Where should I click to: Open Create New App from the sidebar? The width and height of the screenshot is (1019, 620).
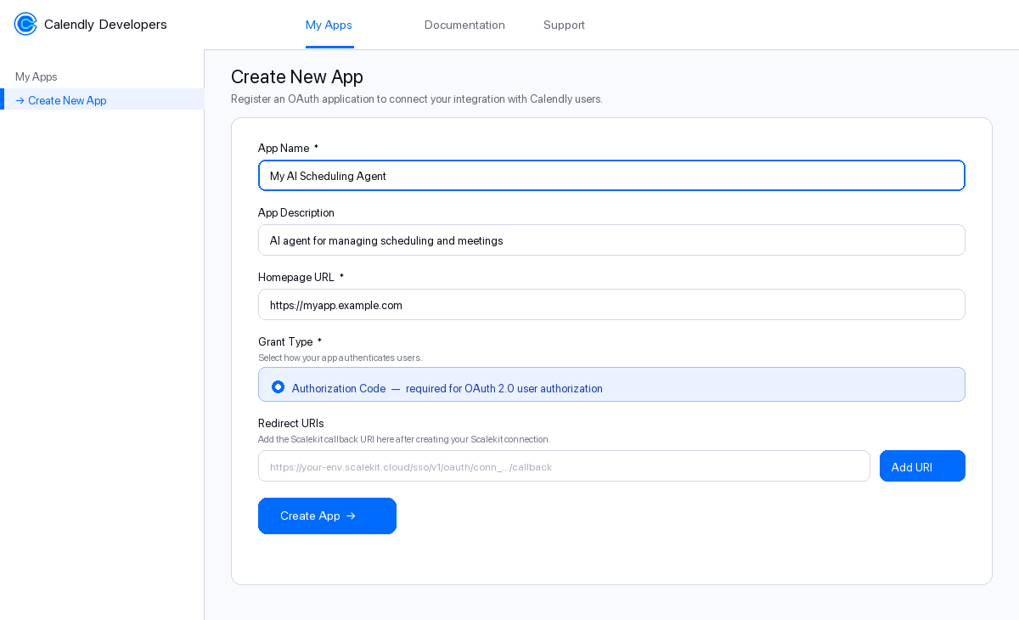(x=67, y=100)
